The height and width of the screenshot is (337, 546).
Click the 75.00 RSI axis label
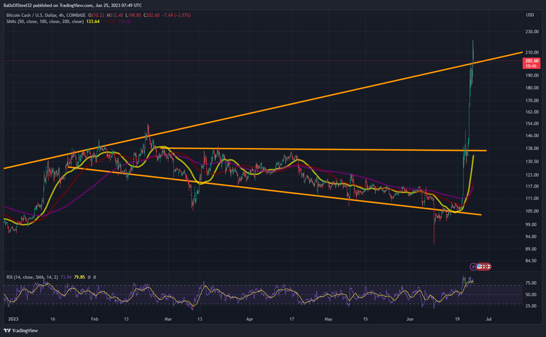(x=531, y=283)
